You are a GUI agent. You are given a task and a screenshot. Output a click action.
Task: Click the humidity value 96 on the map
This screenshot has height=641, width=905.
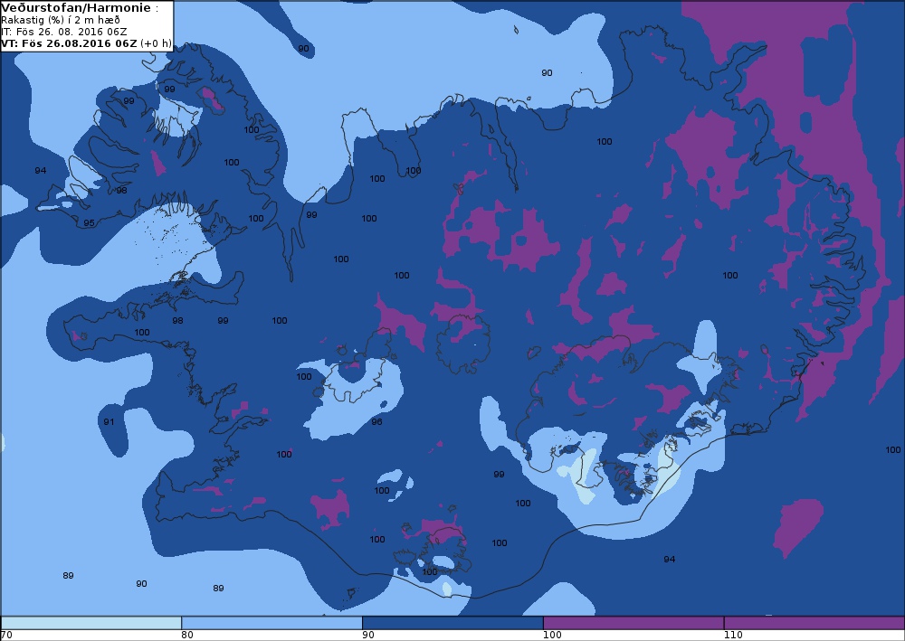pyautogui.click(x=376, y=422)
